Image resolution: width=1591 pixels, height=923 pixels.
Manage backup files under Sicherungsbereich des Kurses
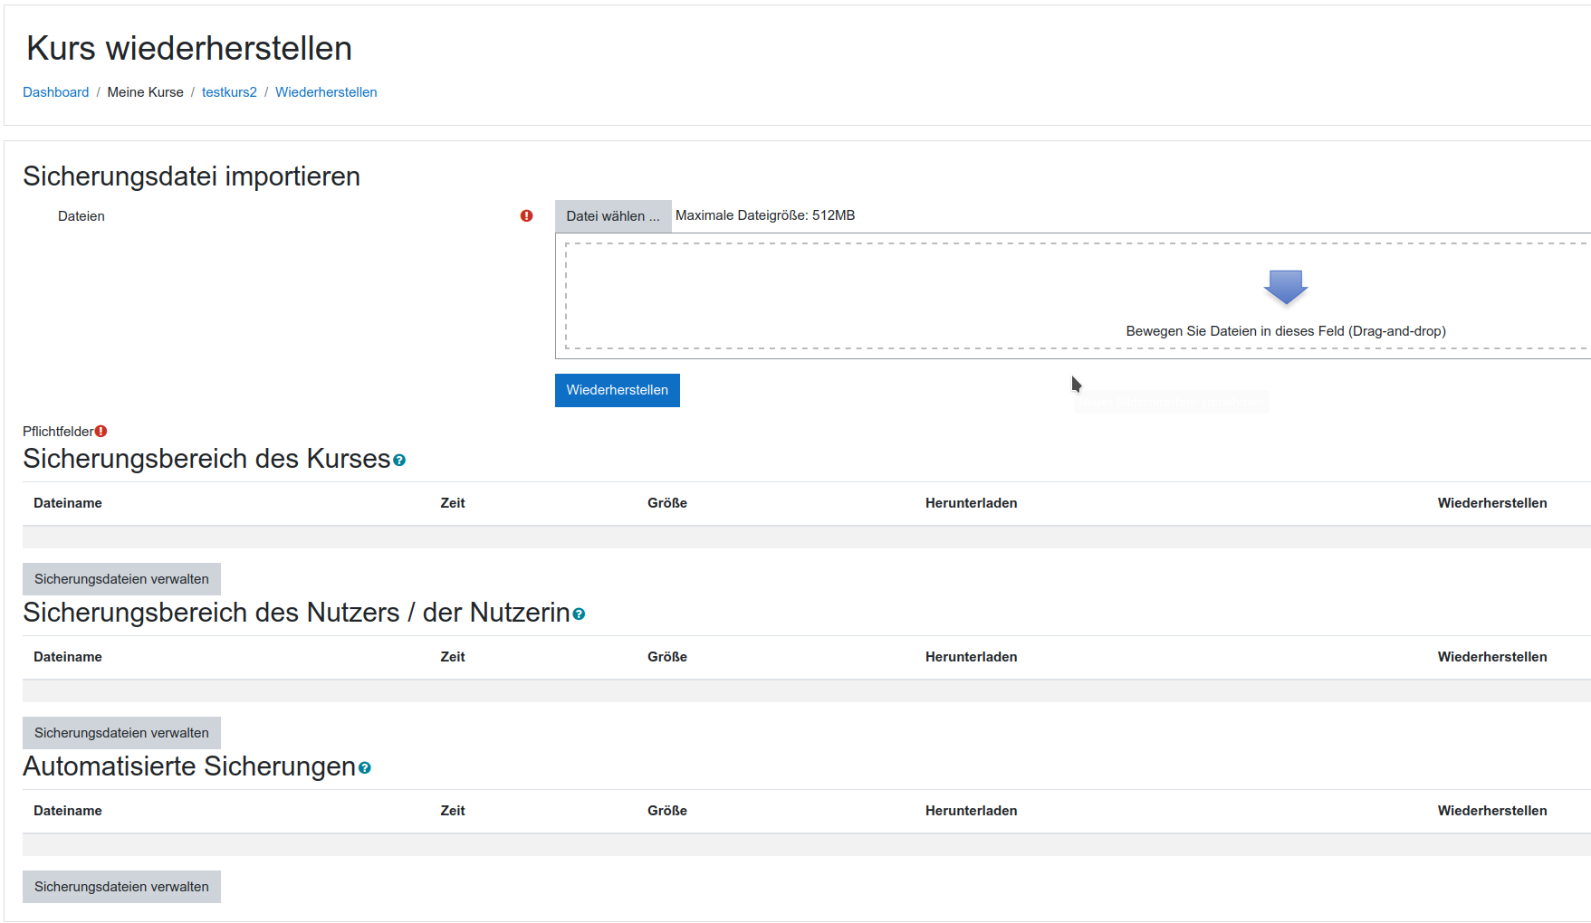121,579
